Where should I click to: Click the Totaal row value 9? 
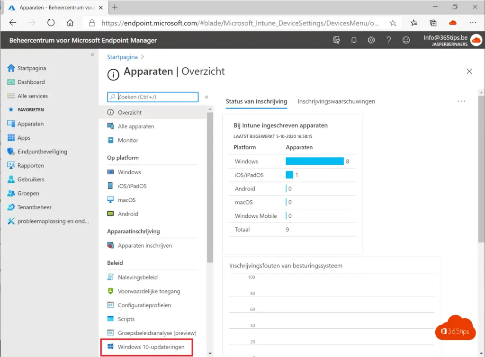[x=287, y=229]
